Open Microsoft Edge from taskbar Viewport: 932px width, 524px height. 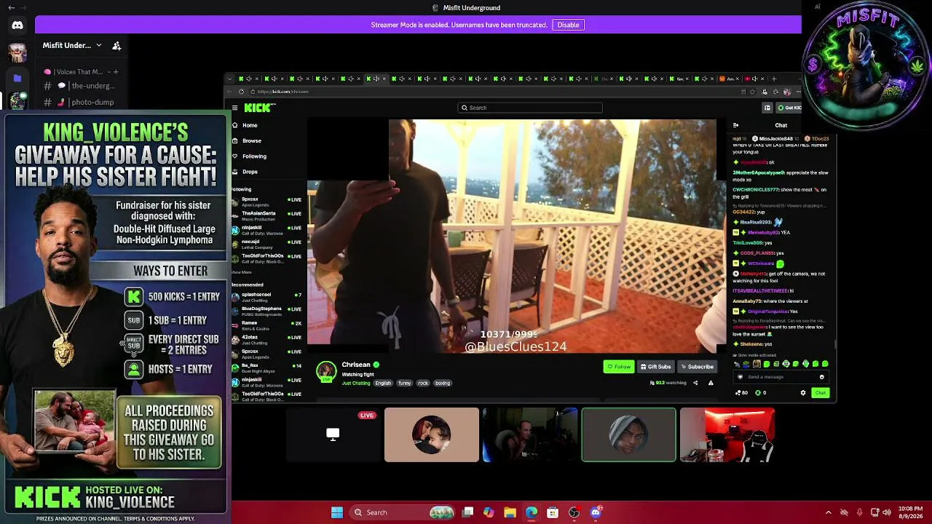coord(532,512)
